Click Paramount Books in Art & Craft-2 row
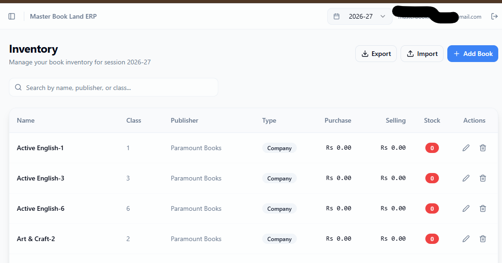This screenshot has height=263, width=502. tap(196, 239)
